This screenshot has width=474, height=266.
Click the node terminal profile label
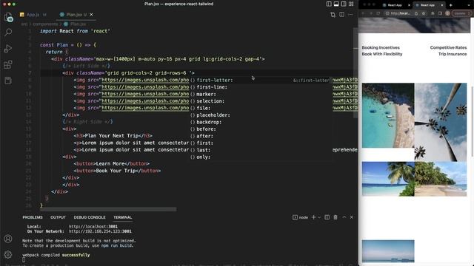click(300, 217)
